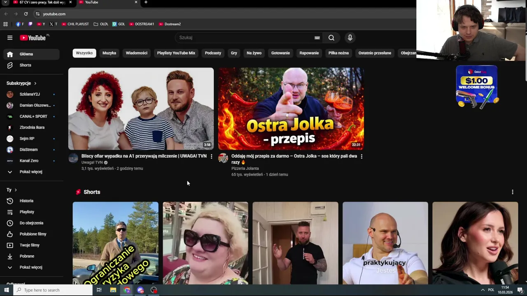Open the Facebook F bookmark
Image resolution: width=527 pixels, height=296 pixels.
tap(20, 24)
